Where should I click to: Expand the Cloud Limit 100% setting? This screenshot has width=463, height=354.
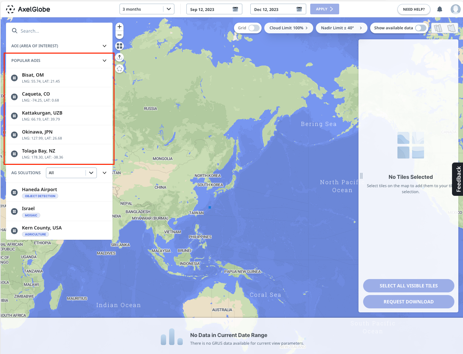tap(288, 28)
